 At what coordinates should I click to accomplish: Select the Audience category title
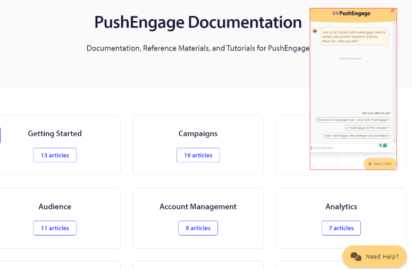(x=55, y=206)
